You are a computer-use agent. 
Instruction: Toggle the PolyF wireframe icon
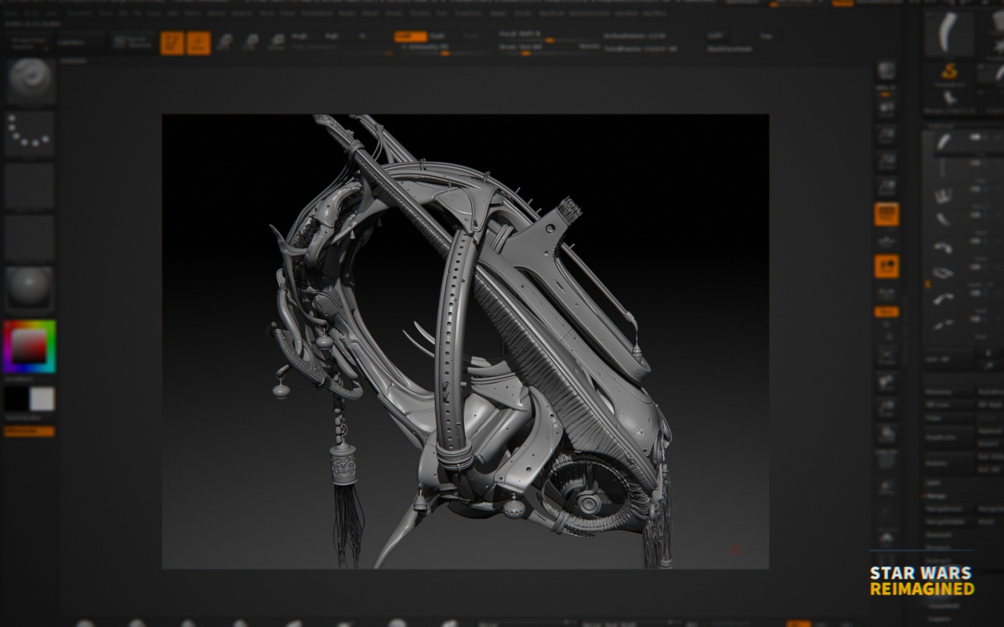pyautogui.click(x=886, y=460)
